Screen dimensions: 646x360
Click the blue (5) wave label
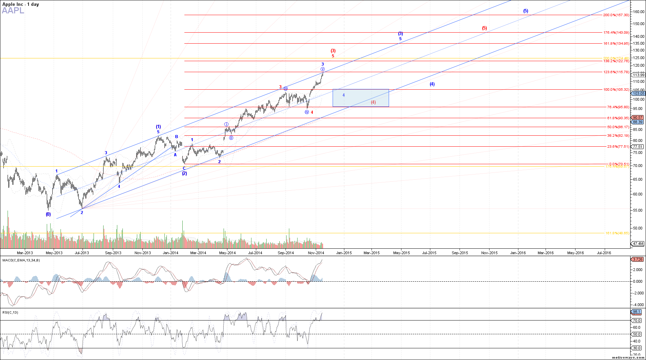pyautogui.click(x=526, y=11)
